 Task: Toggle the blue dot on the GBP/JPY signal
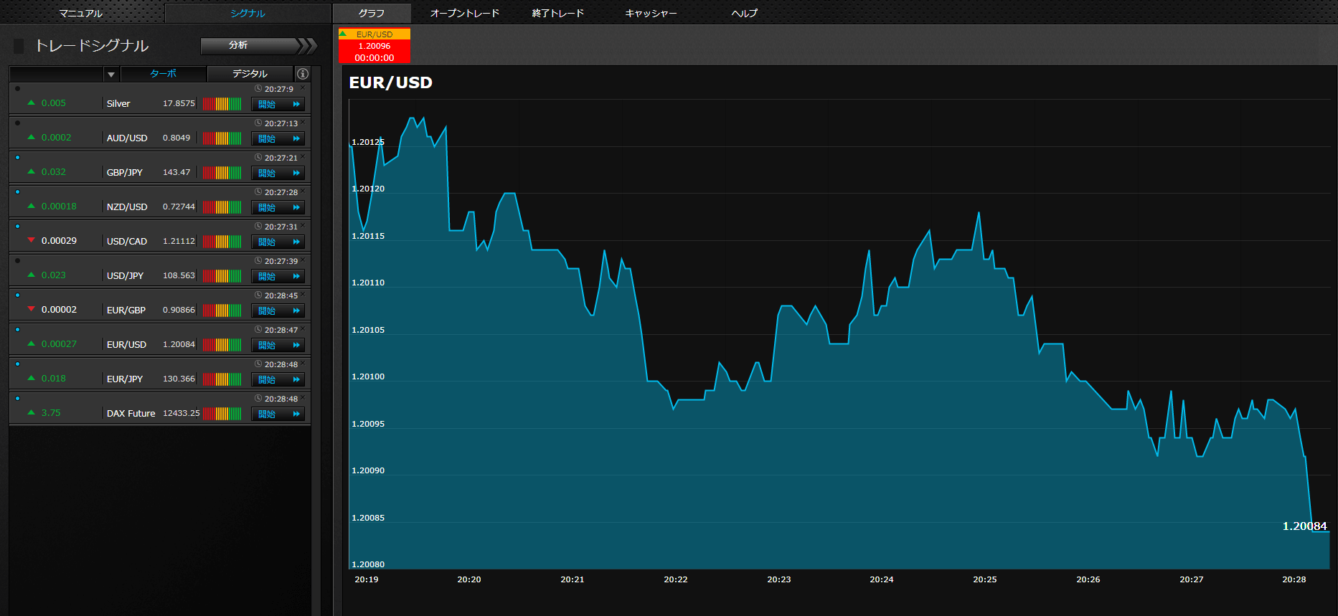pyautogui.click(x=17, y=158)
